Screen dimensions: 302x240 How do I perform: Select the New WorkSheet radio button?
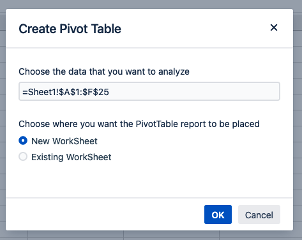(23, 140)
